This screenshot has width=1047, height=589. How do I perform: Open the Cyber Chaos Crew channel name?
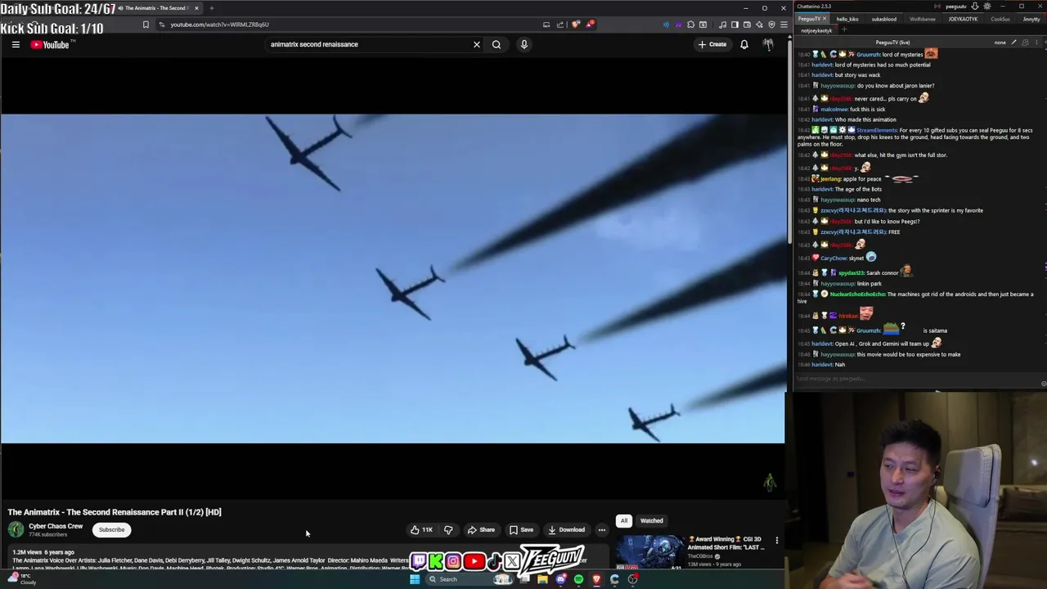(56, 526)
